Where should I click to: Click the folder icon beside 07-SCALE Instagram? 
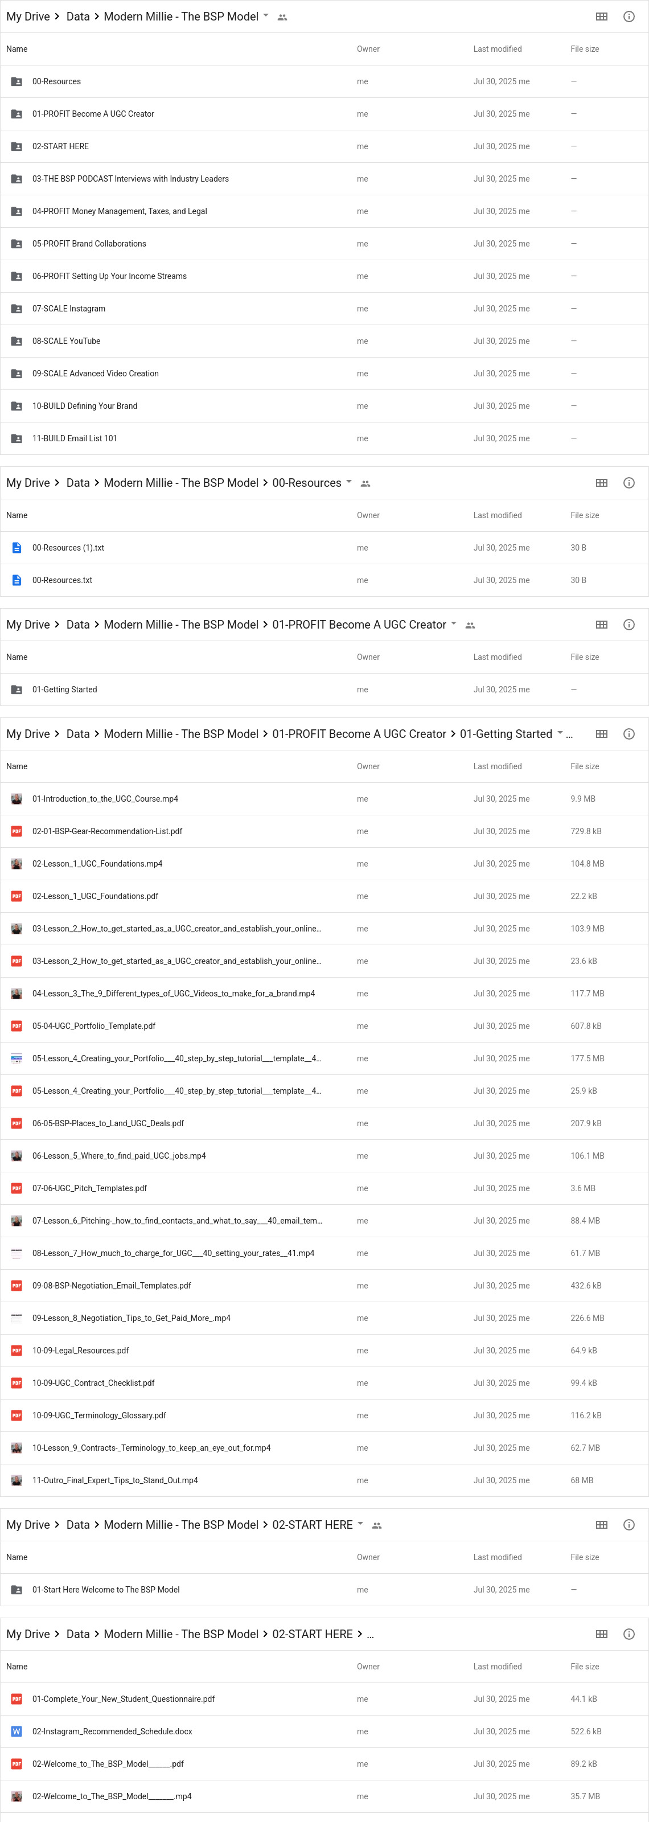[17, 309]
